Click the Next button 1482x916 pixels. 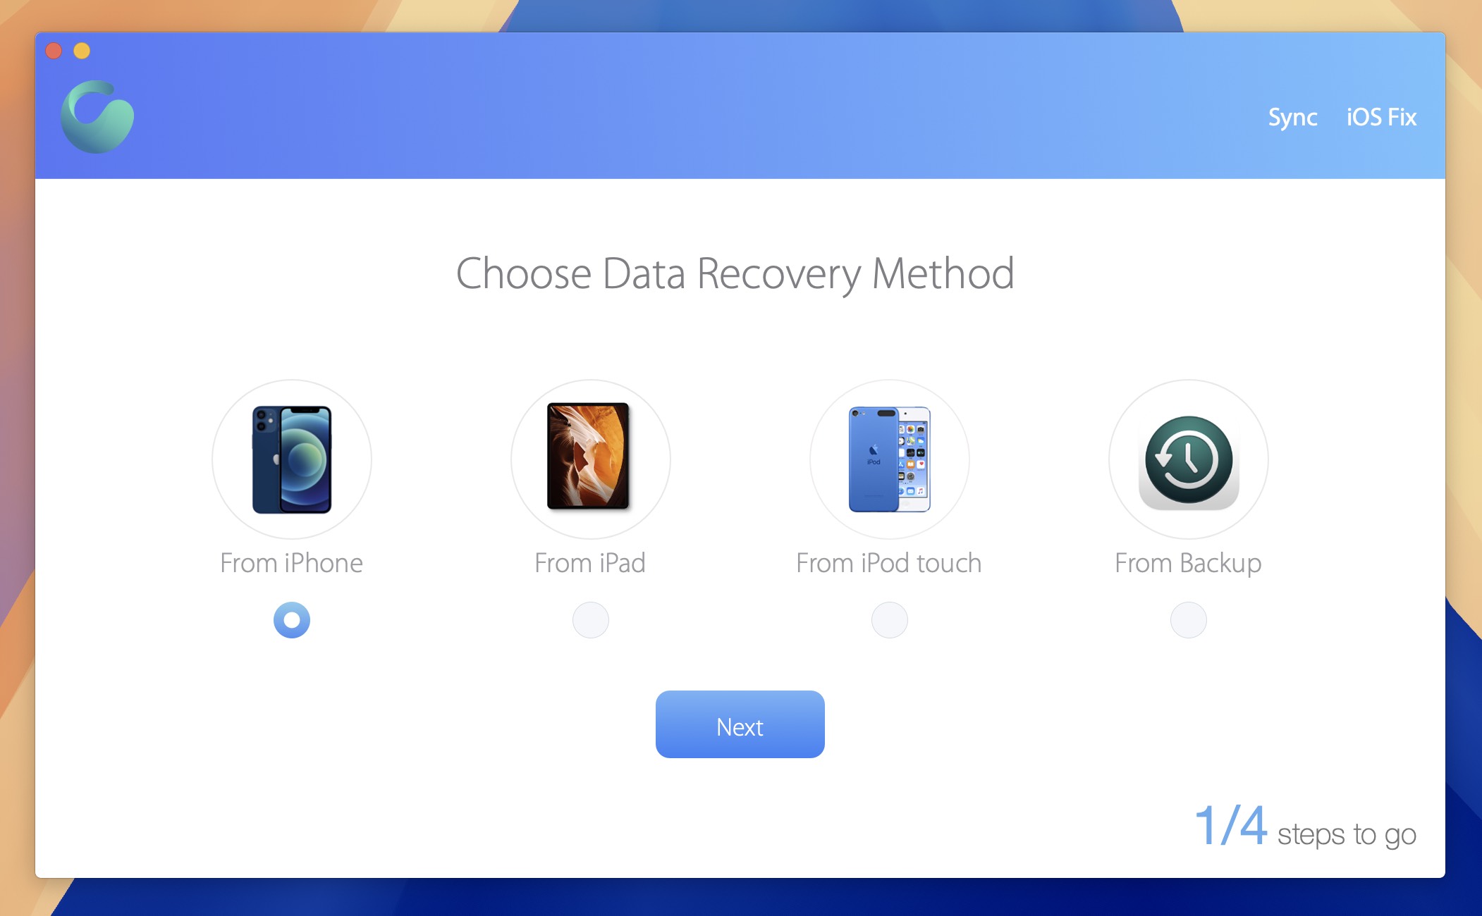pos(742,726)
